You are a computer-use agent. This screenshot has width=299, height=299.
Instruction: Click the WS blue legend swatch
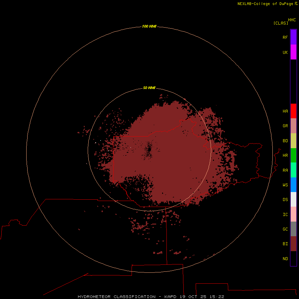(293, 185)
